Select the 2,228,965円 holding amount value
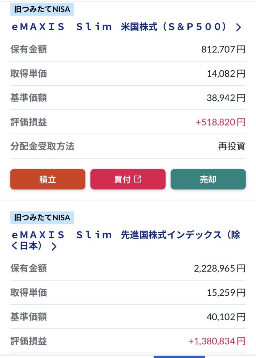 click(x=220, y=268)
